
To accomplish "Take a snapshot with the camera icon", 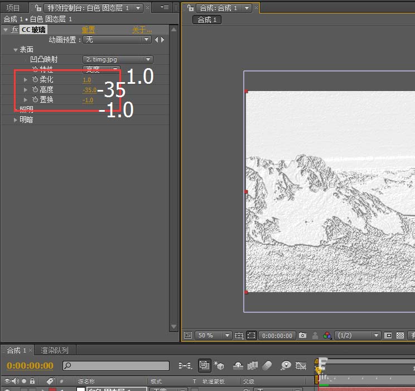I will [302, 335].
